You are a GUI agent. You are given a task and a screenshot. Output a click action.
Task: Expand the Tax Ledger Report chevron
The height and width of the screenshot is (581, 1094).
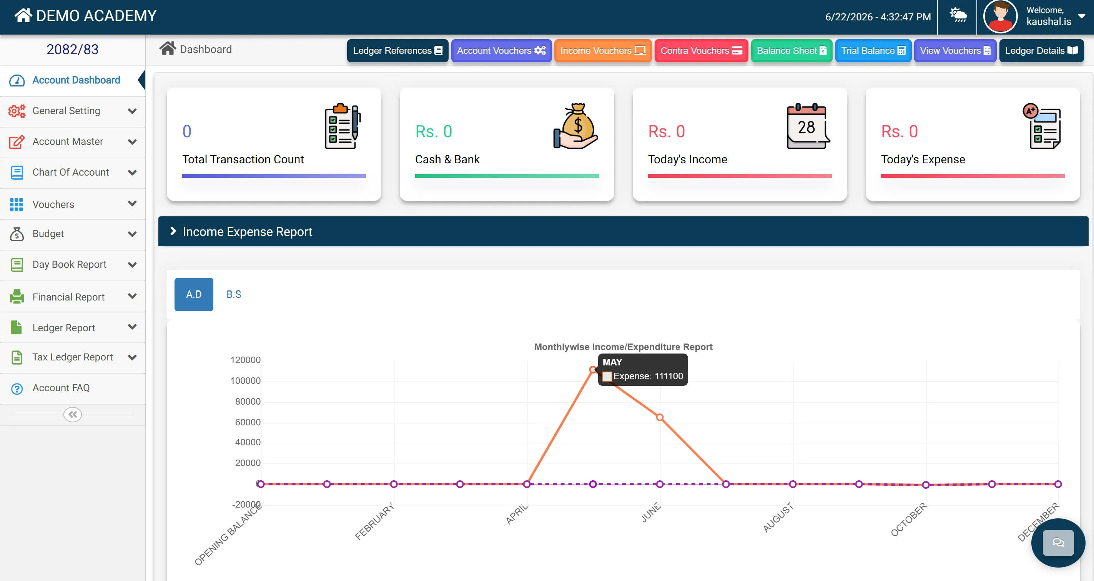(132, 357)
